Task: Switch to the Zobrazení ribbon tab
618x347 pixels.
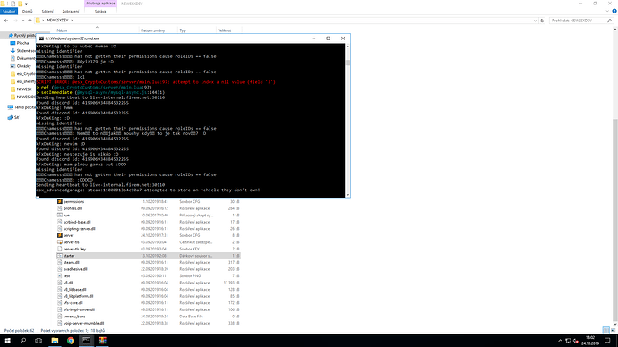Action: click(71, 11)
